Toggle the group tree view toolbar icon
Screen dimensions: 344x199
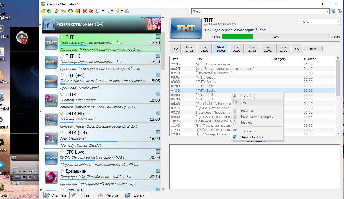pyautogui.click(x=63, y=11)
